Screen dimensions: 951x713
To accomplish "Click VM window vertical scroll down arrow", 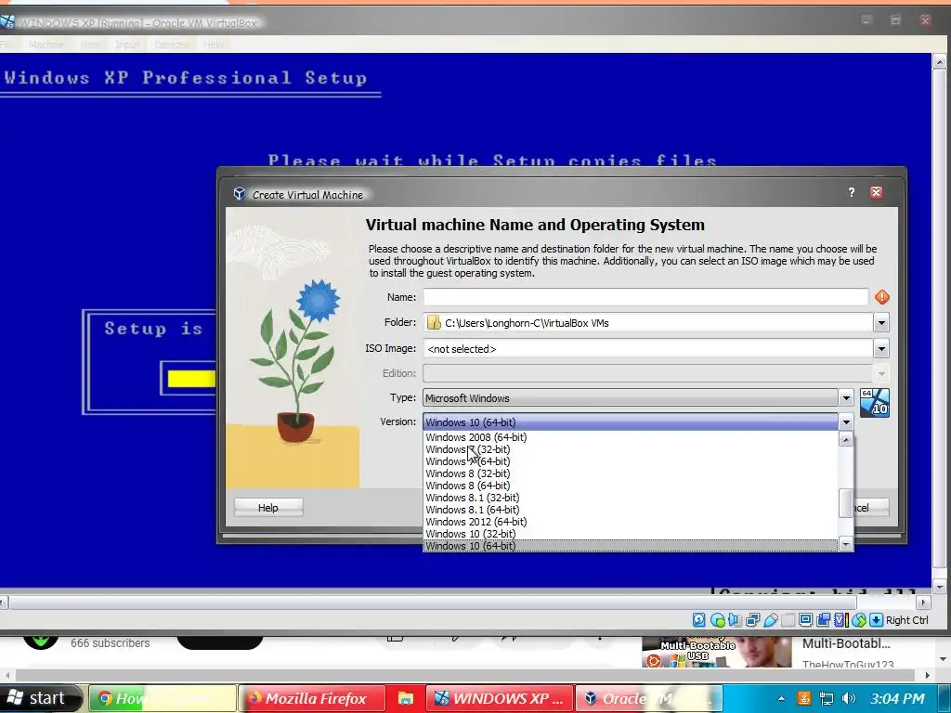I will pos(940,587).
